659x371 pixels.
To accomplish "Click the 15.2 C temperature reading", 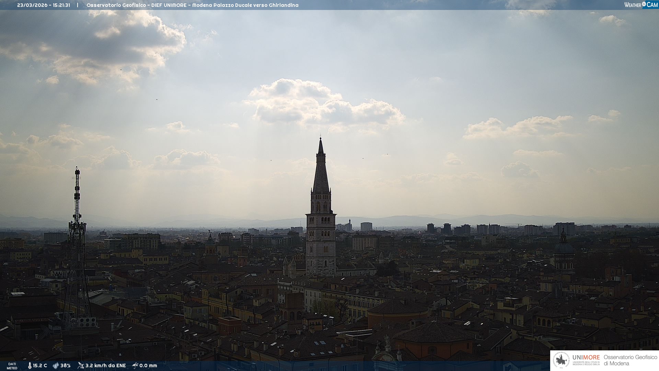I will coord(40,366).
